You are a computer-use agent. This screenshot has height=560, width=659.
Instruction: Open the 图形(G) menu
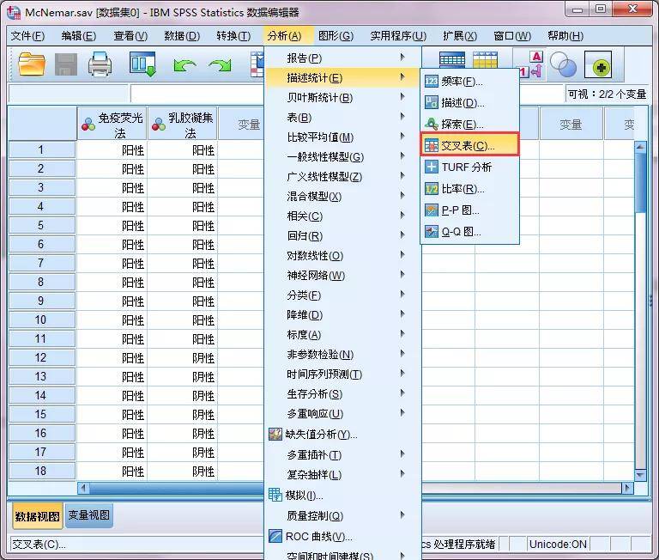pos(336,36)
